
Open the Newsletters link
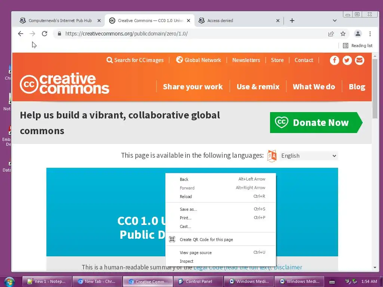coord(246,60)
